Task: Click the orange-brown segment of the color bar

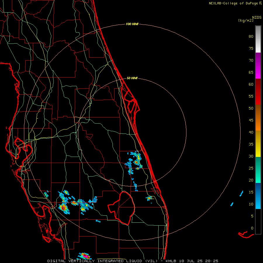Action: coord(258,117)
